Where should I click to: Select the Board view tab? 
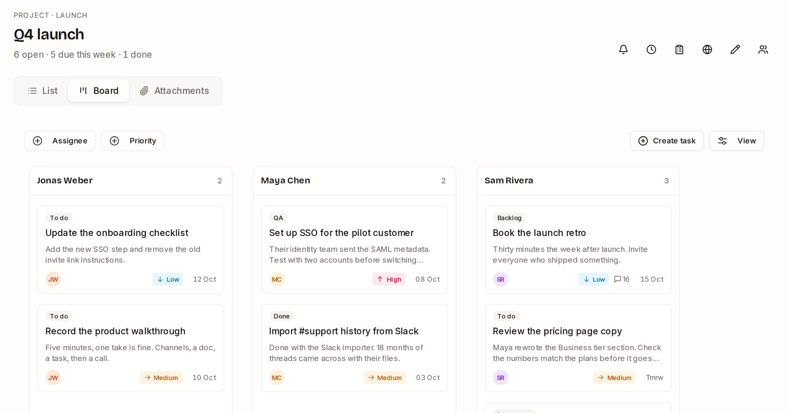click(98, 91)
